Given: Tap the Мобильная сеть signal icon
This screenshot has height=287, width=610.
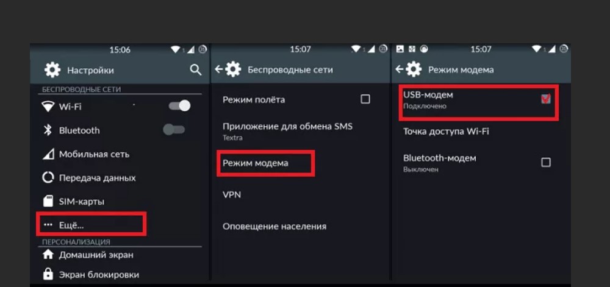Looking at the screenshot, I should [x=48, y=154].
